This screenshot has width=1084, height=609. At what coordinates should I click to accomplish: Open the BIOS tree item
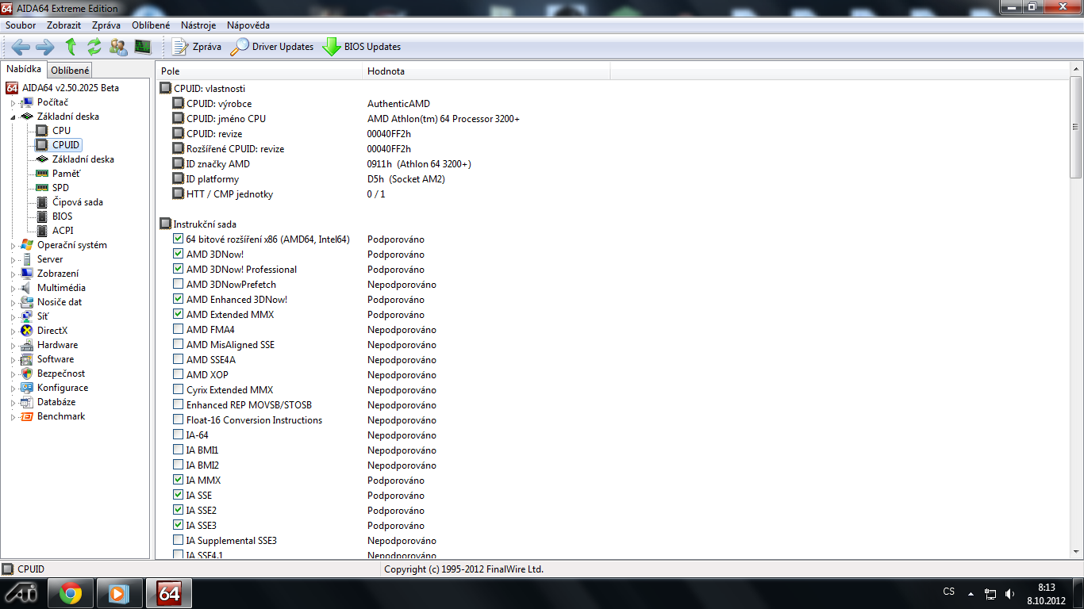(x=62, y=216)
